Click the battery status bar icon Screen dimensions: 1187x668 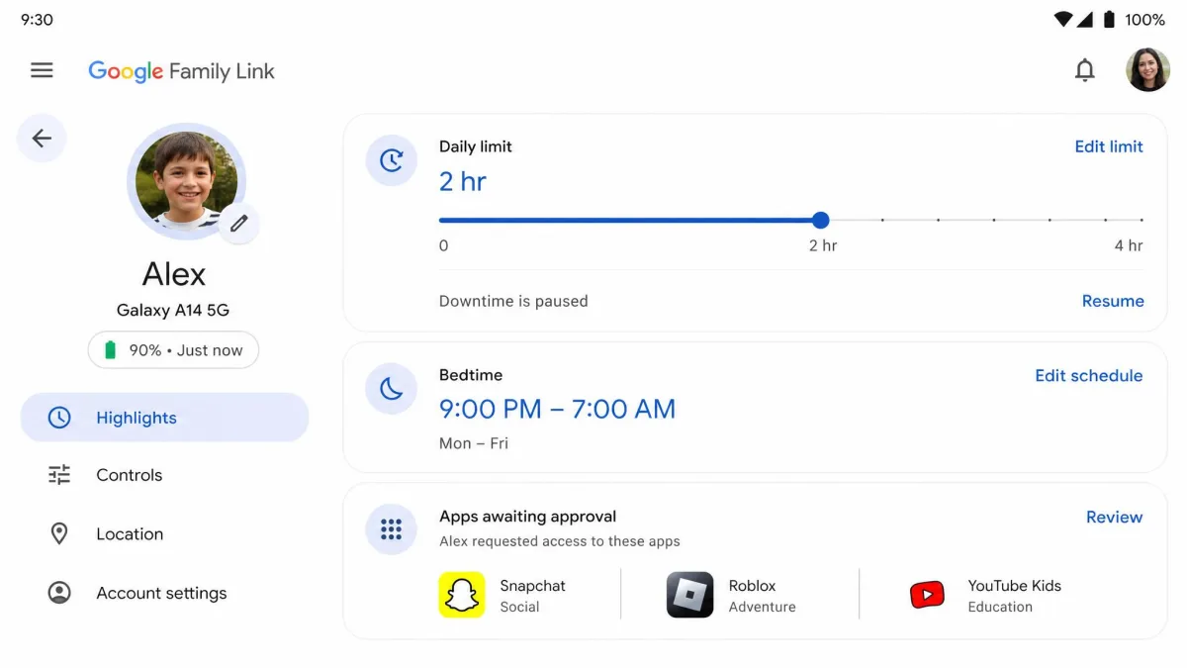[x=1109, y=20]
